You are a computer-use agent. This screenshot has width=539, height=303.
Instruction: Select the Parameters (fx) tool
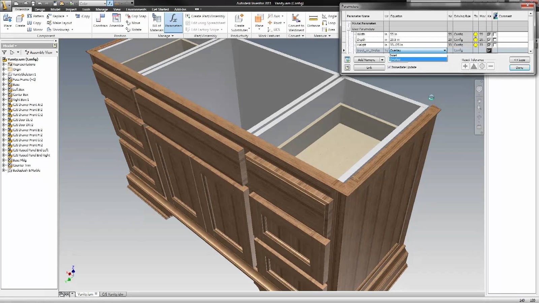173,22
